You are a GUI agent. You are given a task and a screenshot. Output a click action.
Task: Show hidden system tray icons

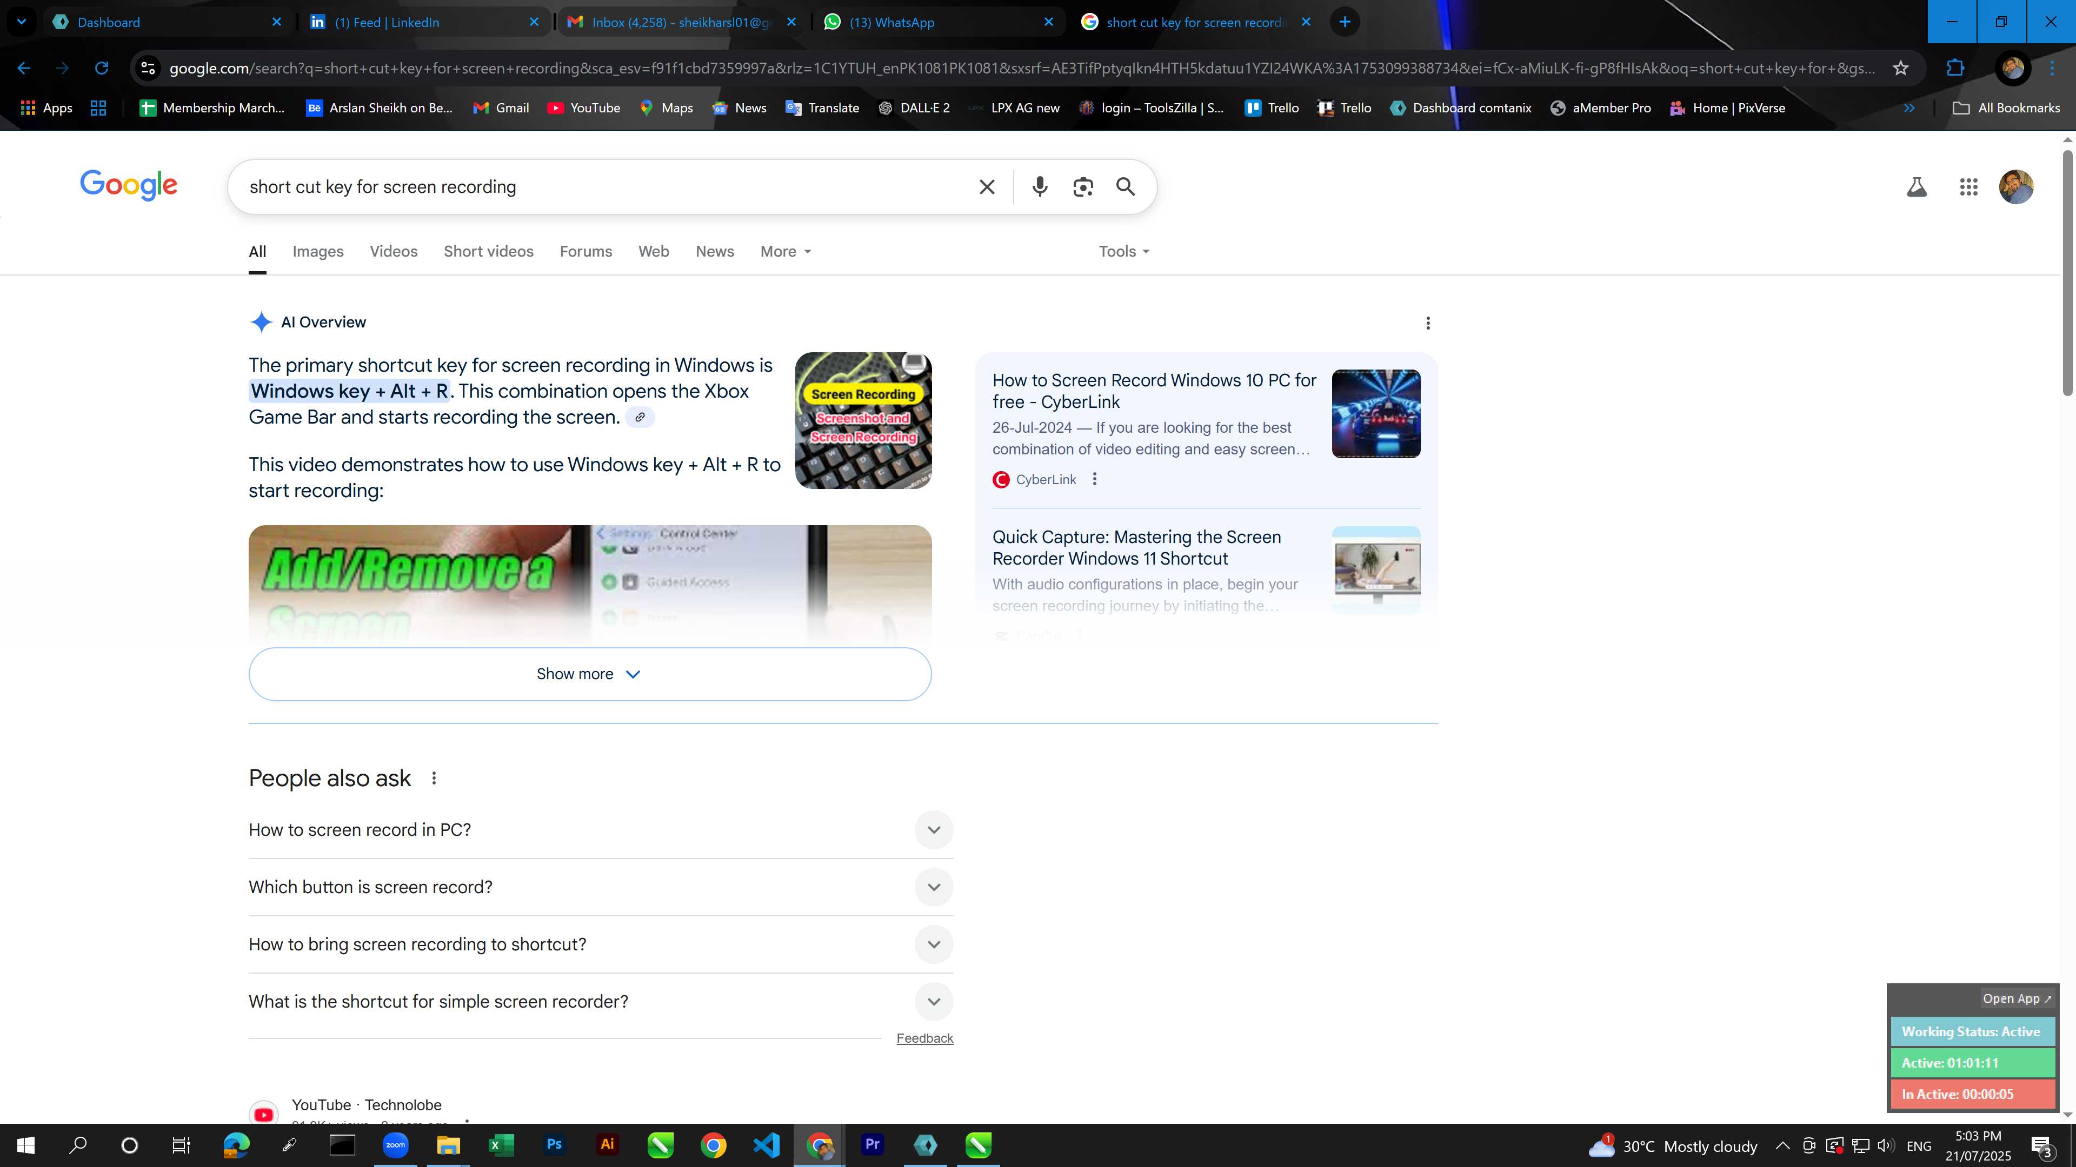tap(1782, 1145)
